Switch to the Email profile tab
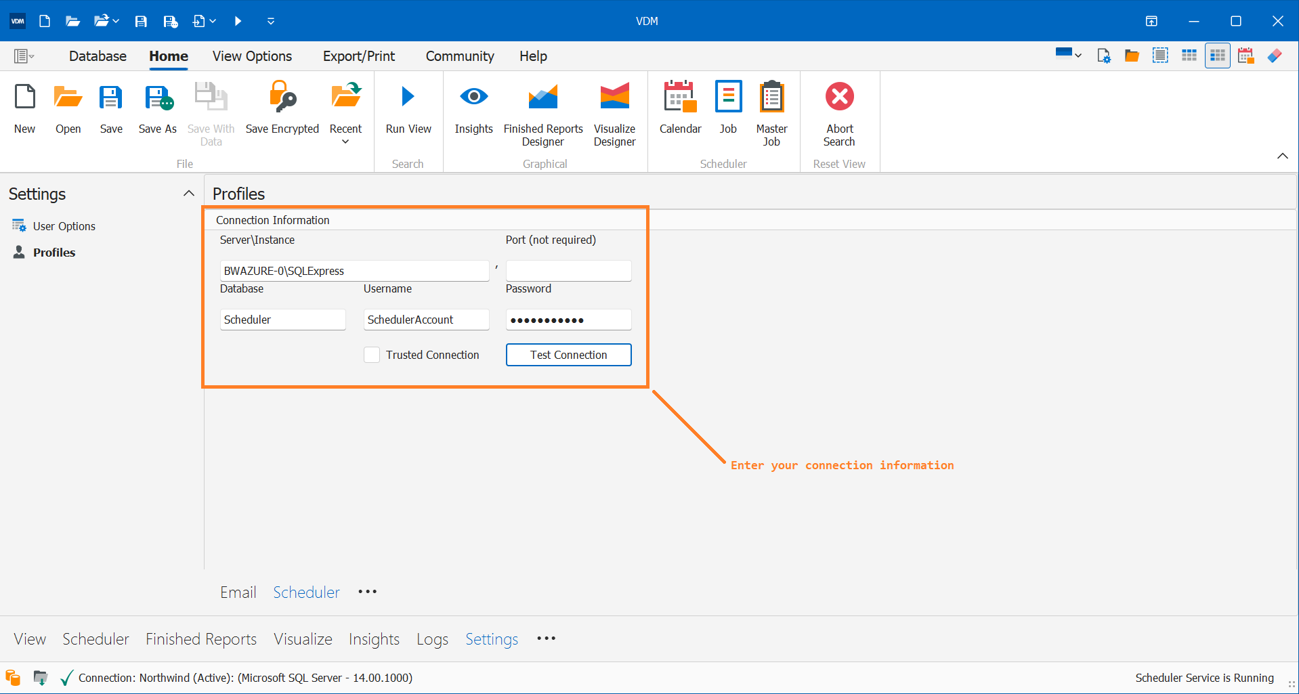Viewport: 1299px width, 694px height. [x=238, y=592]
